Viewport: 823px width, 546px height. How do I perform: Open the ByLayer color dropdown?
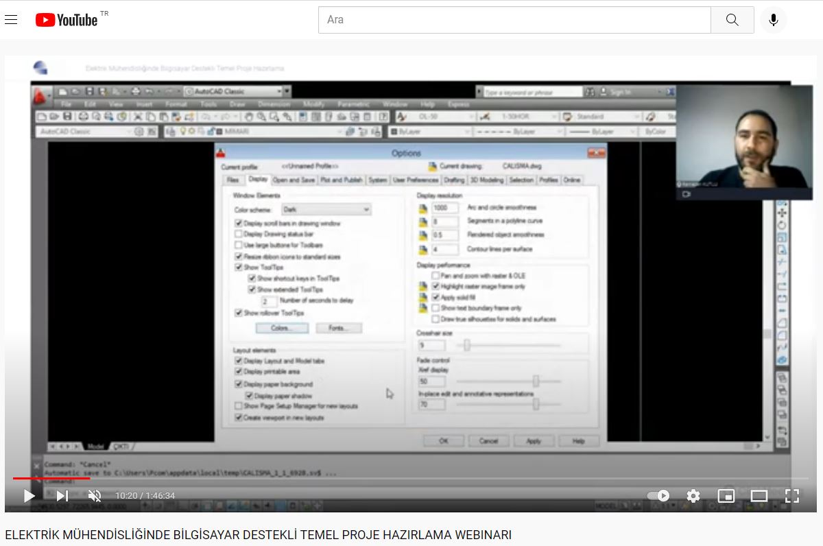coord(467,131)
